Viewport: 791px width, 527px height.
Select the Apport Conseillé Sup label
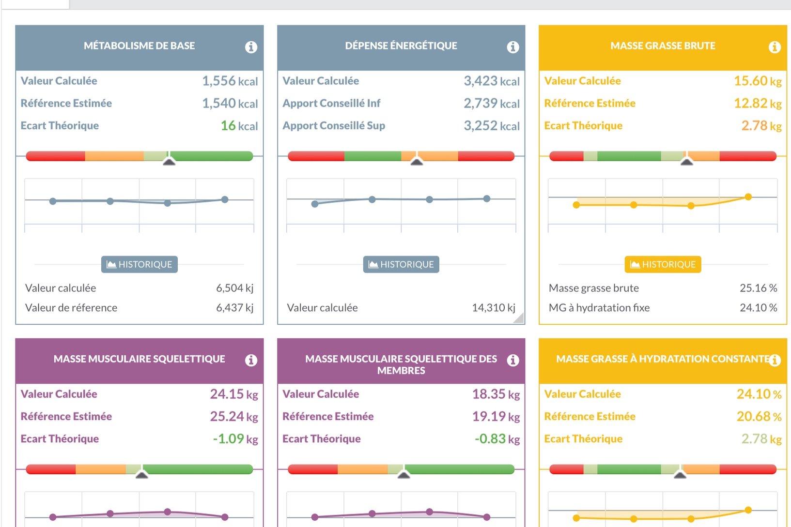point(334,125)
